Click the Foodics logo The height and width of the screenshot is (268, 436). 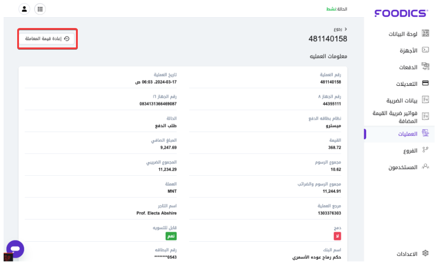(x=400, y=13)
